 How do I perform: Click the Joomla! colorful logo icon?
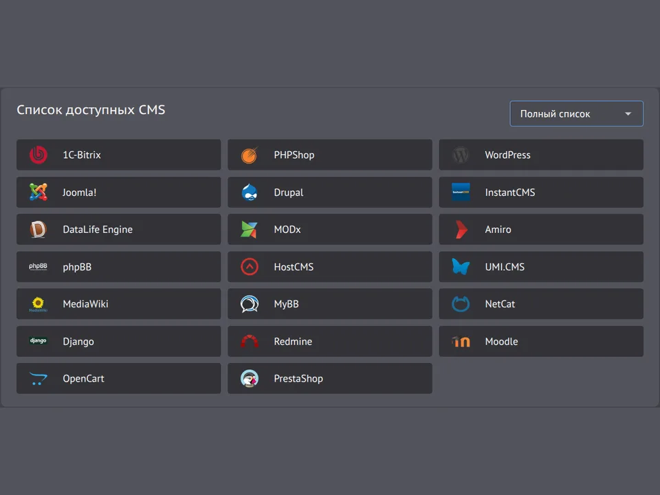tap(38, 192)
